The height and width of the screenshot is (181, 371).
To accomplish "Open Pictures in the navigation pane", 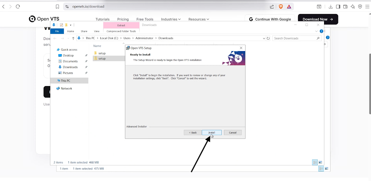I will coord(68,73).
